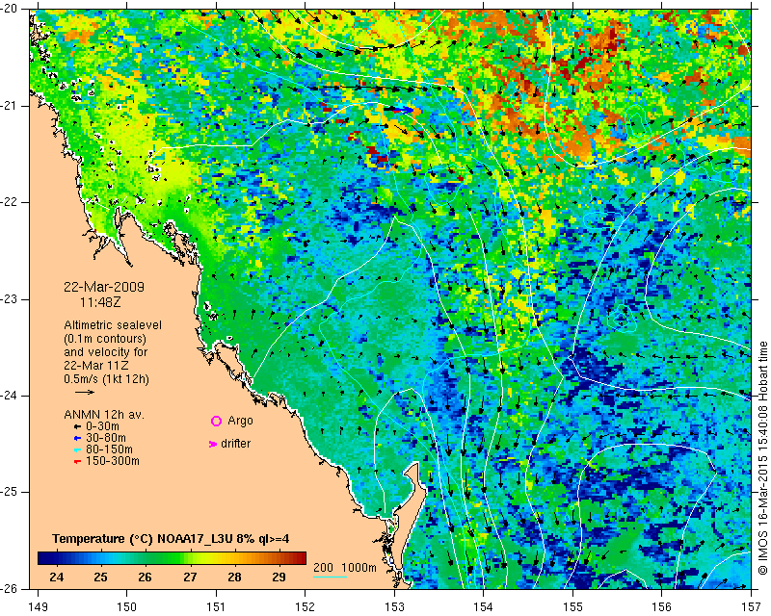
Task: Click the colorbar value '29'
Action: (279, 577)
